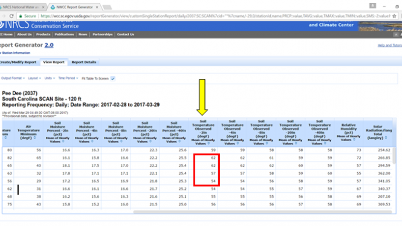The image size is (402, 226).
Task: Select solar radiation value 309.53
Action: (384, 204)
